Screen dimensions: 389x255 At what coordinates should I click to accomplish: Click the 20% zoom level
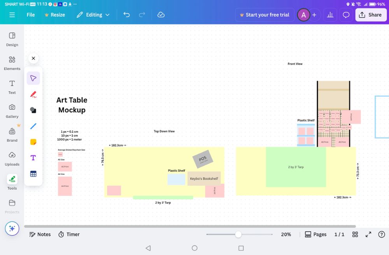click(x=286, y=234)
